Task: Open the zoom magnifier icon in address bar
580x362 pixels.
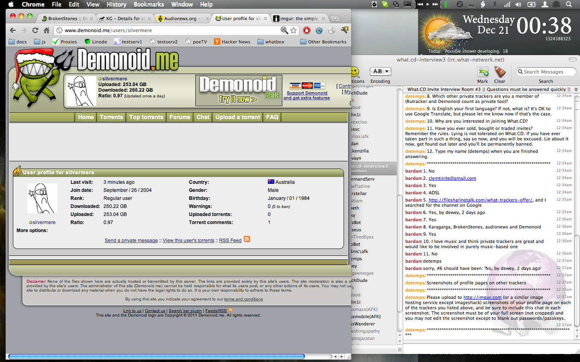Action: (284, 31)
